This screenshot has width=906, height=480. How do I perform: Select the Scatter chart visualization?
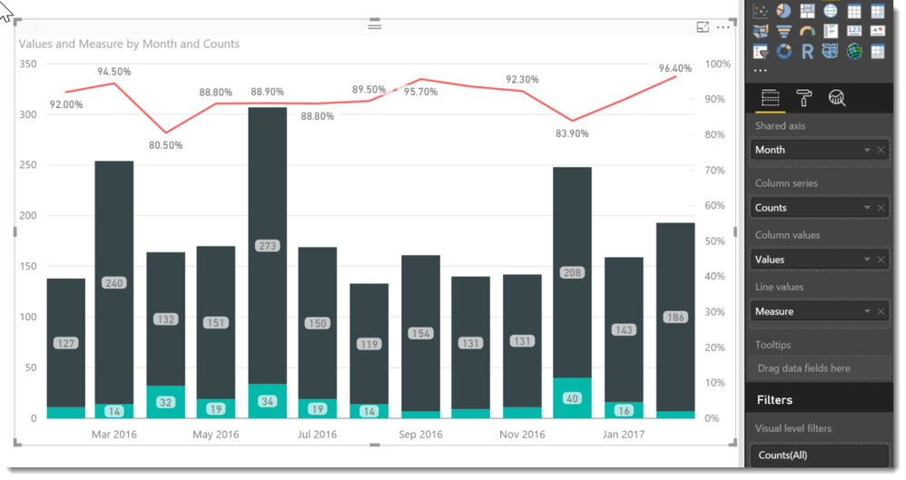coord(761,10)
